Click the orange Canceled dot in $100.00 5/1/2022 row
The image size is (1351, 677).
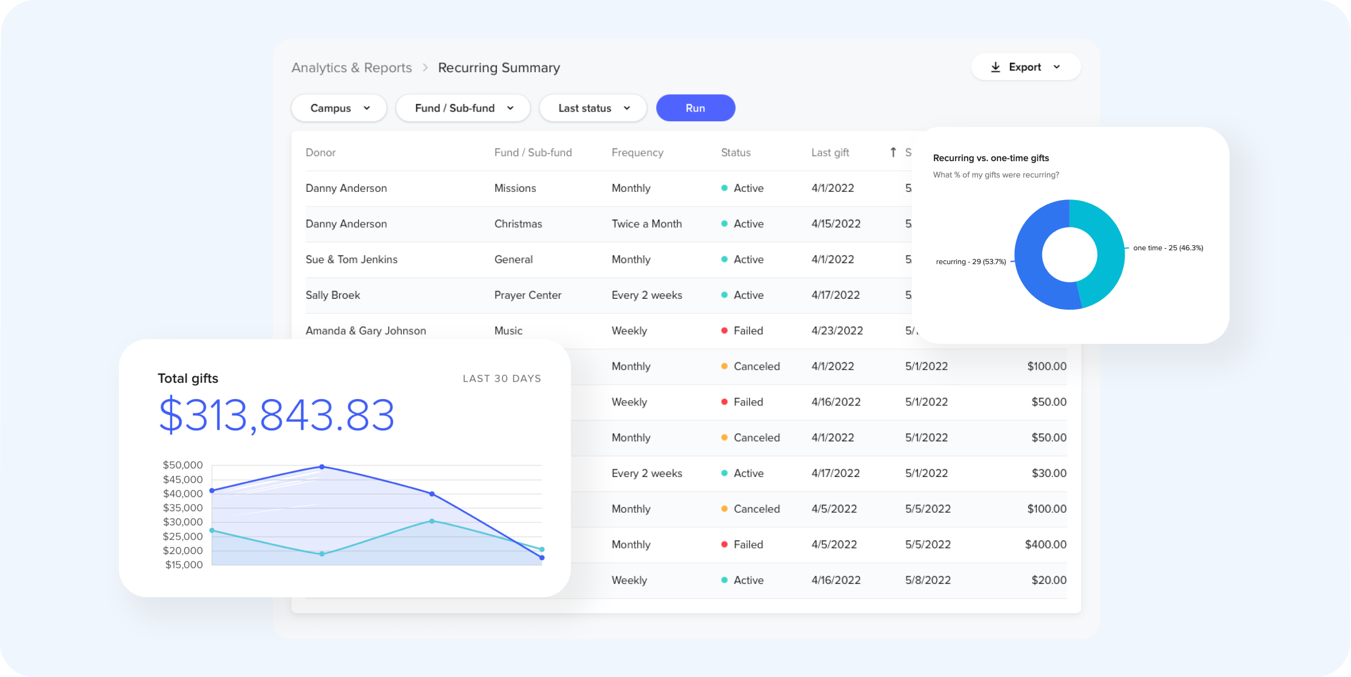pyautogui.click(x=724, y=366)
